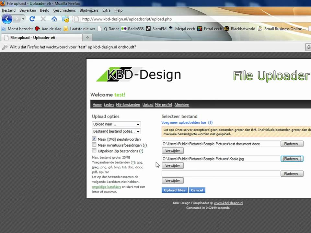Click the Firefox back arrow button
This screenshot has height=233, width=311.
click(x=7, y=19)
